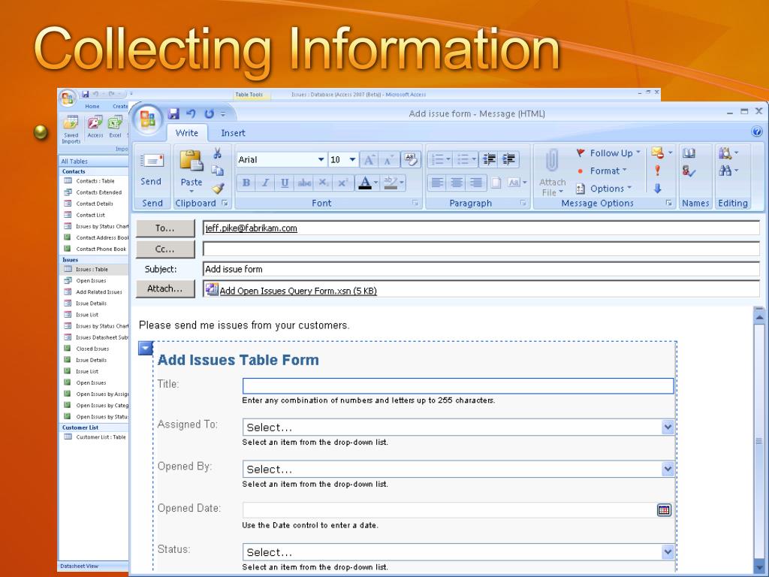The image size is (769, 577).
Task: Click the To... button
Action: click(x=165, y=228)
